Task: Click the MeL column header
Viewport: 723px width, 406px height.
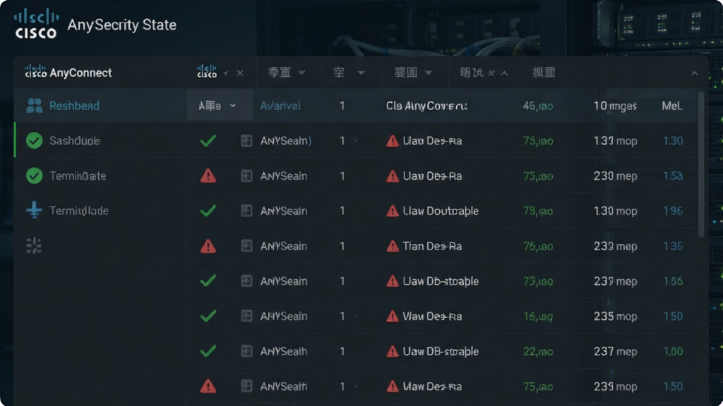Action: (672, 106)
